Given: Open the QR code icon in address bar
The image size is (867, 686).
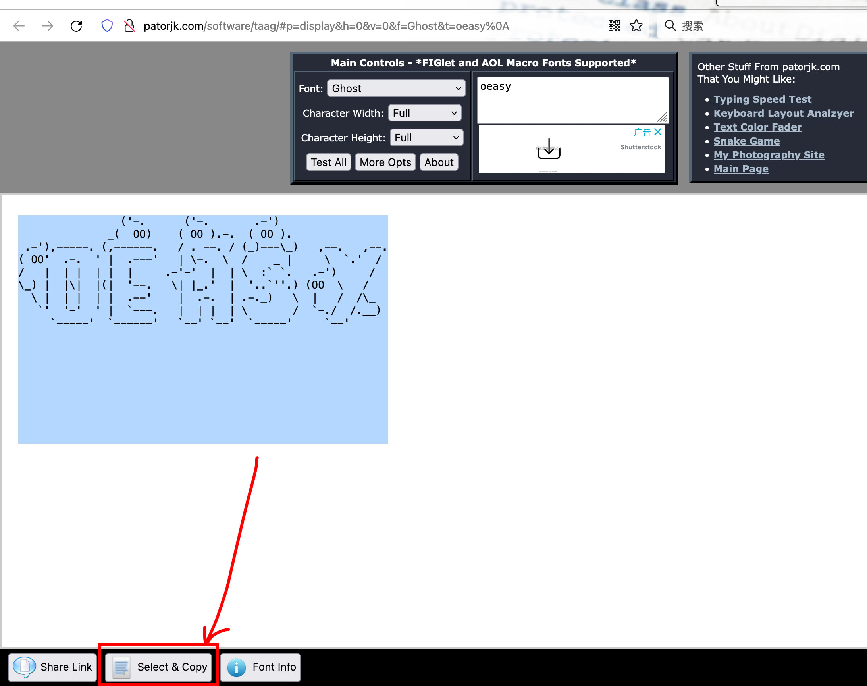Looking at the screenshot, I should click(x=614, y=26).
